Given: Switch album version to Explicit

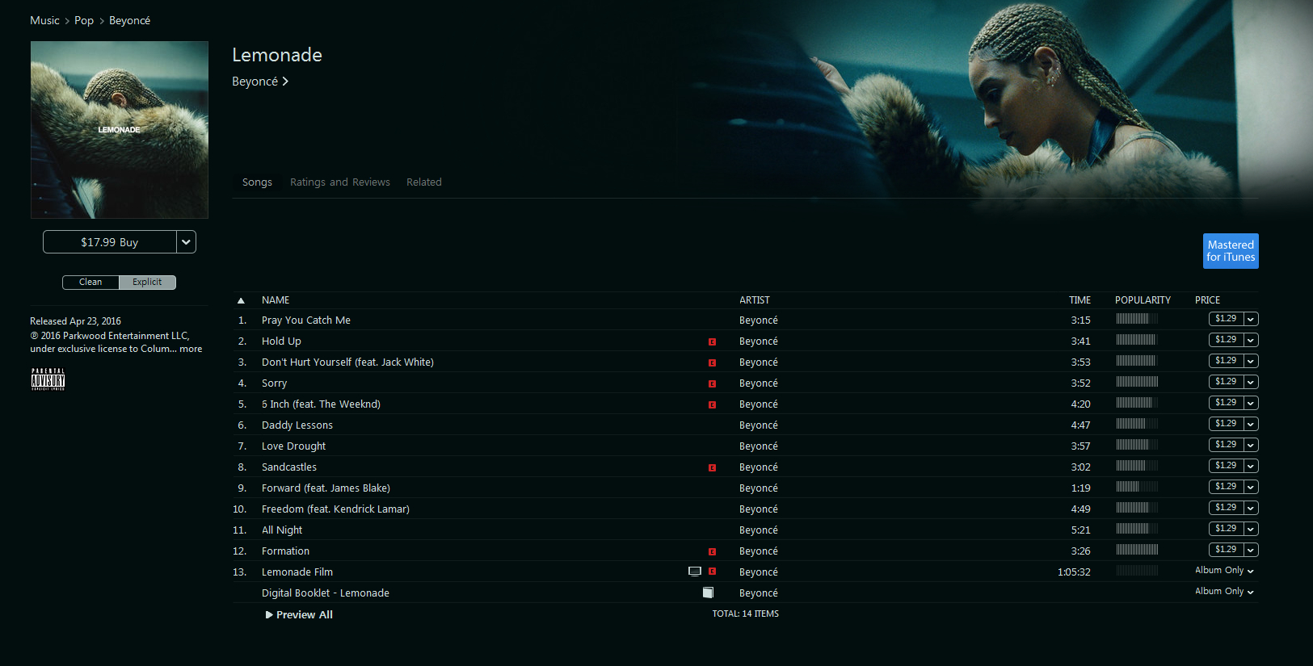Looking at the screenshot, I should (x=147, y=283).
